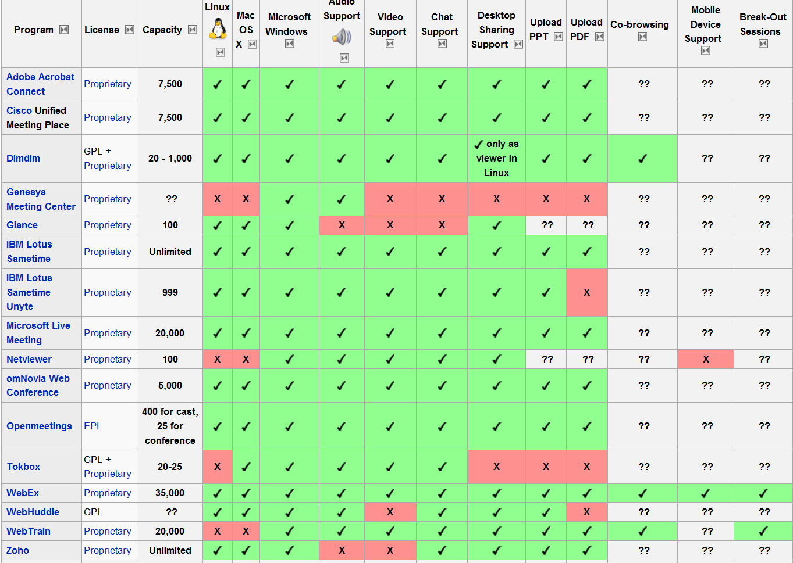
Task: Sort by Mobile Device Support column
Action: [x=705, y=51]
